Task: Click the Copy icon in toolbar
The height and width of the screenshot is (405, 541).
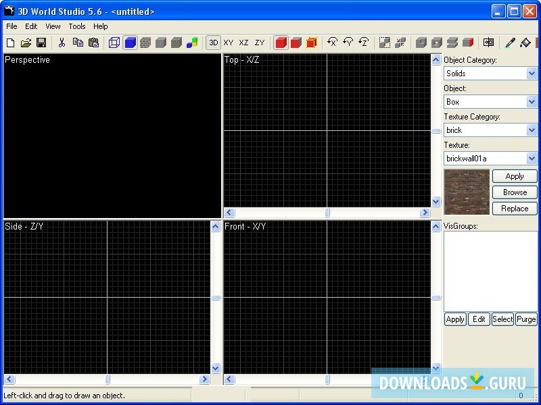Action: tap(78, 43)
